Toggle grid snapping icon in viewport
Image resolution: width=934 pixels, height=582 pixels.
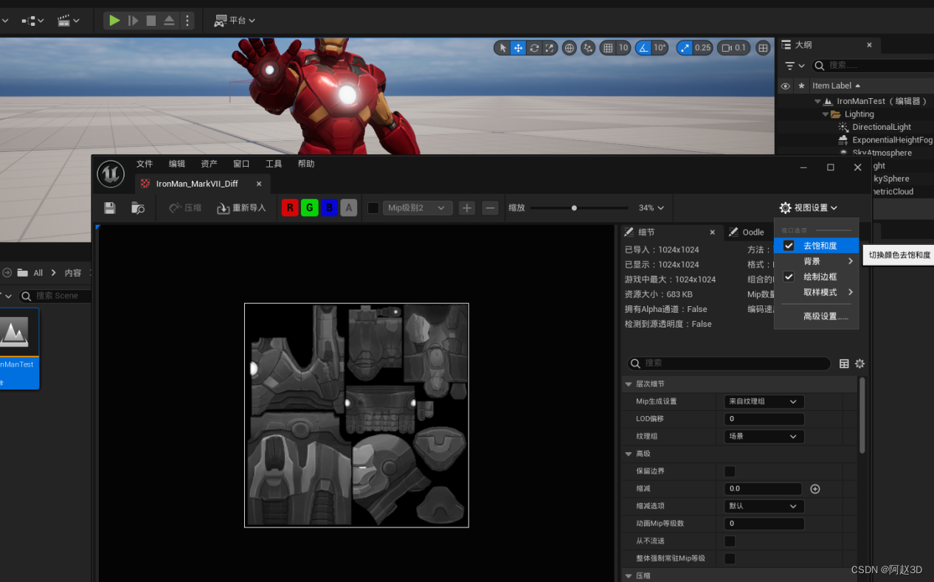pyautogui.click(x=608, y=48)
